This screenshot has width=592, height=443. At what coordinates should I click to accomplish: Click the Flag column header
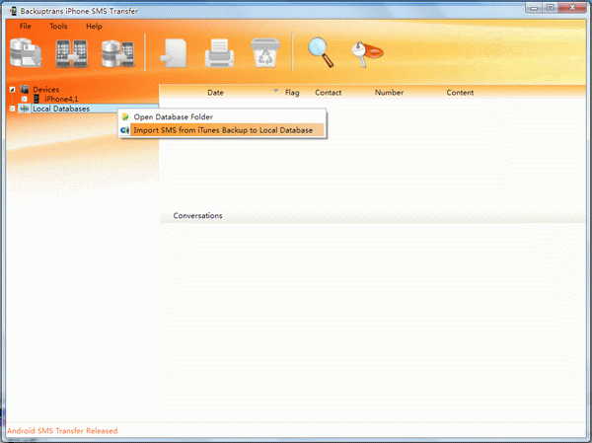(292, 93)
